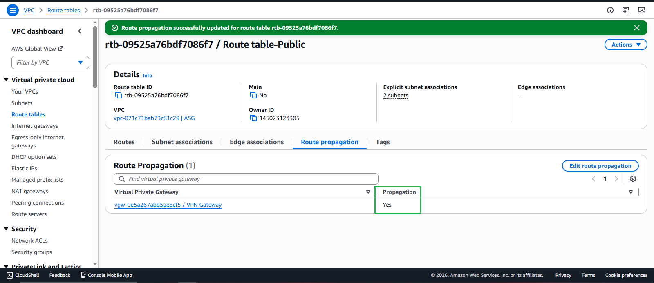Image resolution: width=654 pixels, height=283 pixels.
Task: Click the info circle icon in top bar
Action: 610,10
